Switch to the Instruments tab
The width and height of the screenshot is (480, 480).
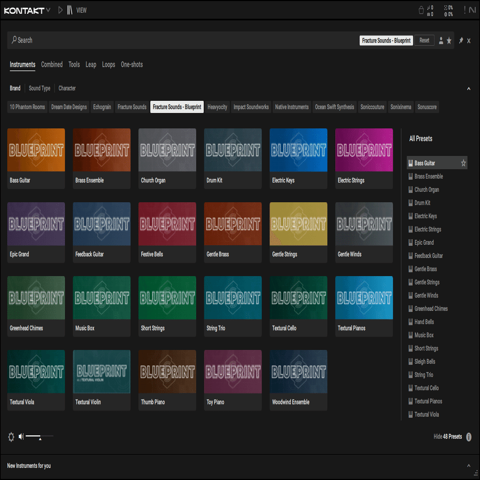tap(23, 64)
